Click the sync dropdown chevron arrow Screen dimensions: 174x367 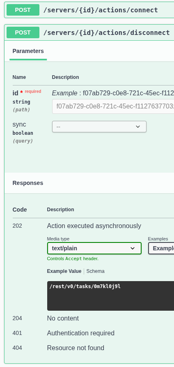click(x=138, y=127)
